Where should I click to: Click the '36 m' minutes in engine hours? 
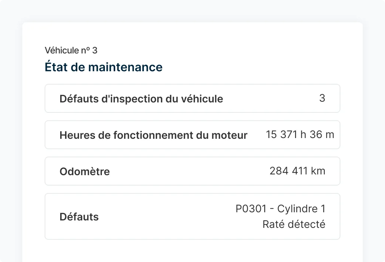coord(322,135)
